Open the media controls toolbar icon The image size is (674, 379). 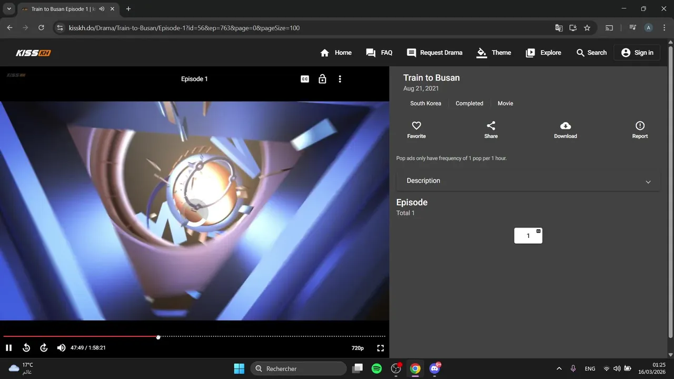[x=633, y=28]
